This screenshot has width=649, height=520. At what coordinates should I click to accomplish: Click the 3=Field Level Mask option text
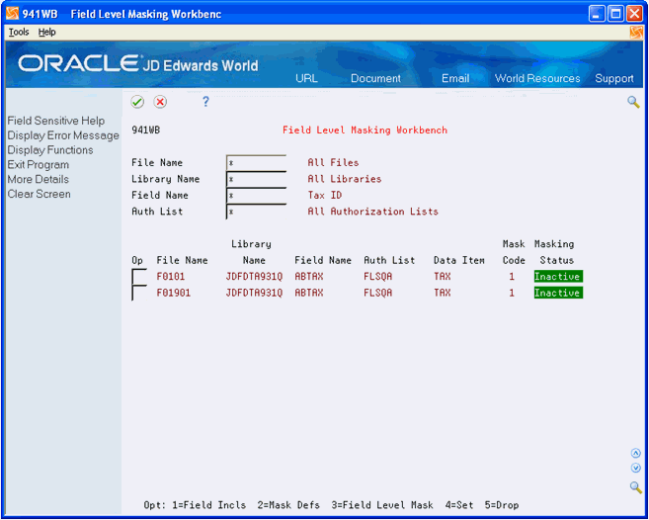(x=382, y=505)
